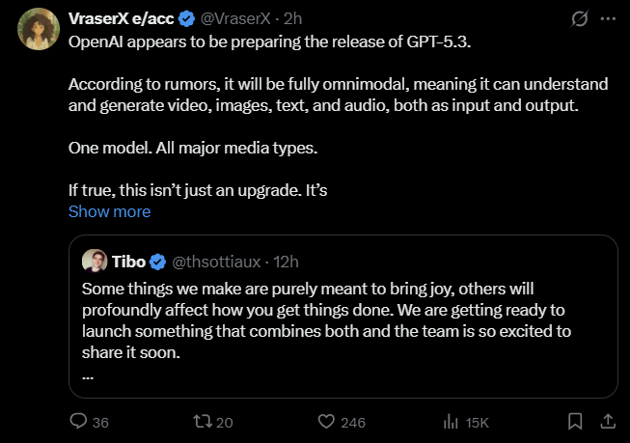630x443 pixels.
Task: Like the post with the heart
Action: (326, 422)
